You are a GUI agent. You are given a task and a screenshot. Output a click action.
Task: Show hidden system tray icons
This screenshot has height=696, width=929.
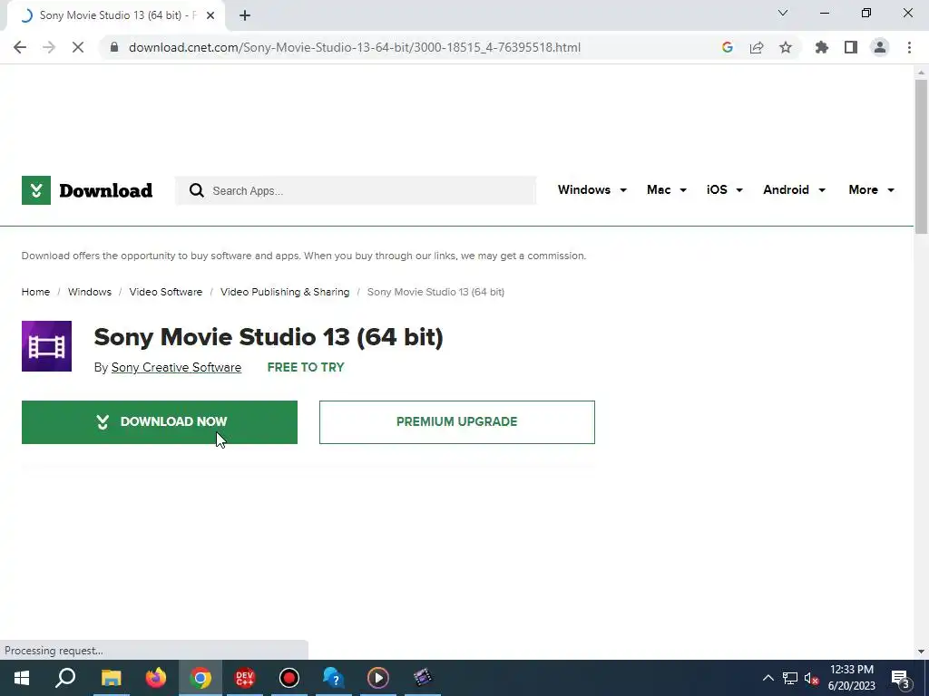coord(768,678)
